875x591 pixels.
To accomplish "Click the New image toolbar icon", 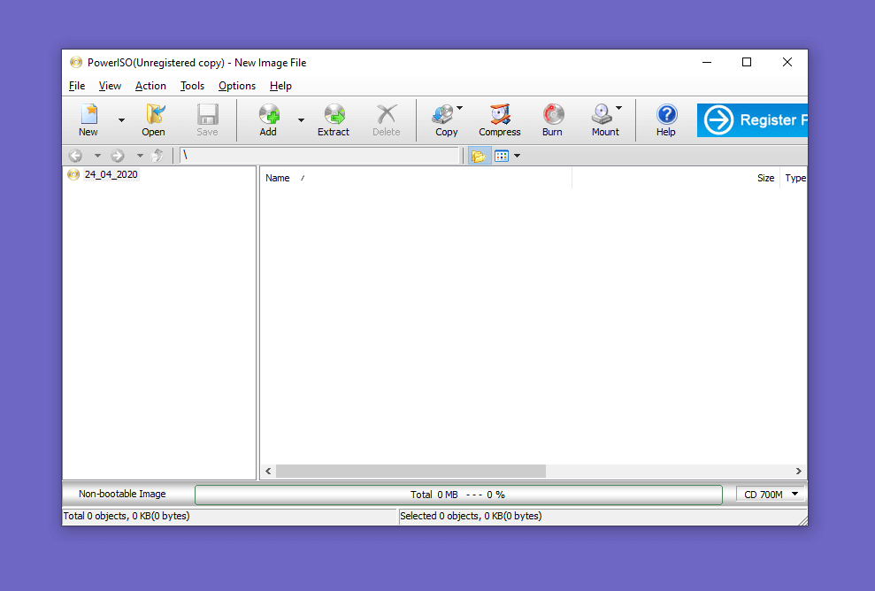I will click(88, 120).
